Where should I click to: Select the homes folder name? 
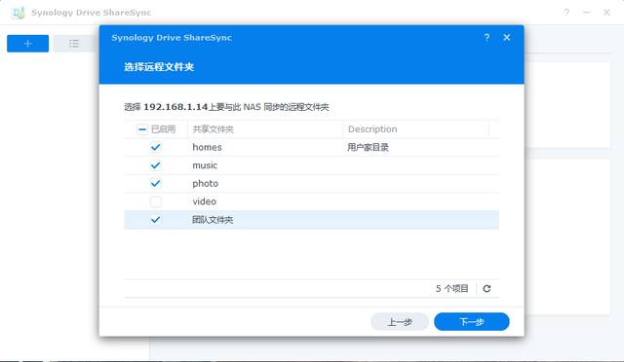click(x=207, y=147)
